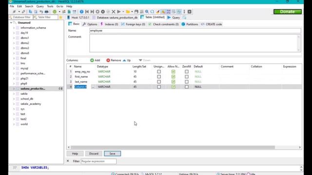The image size is (312, 175).
Task: Open the Tools menu
Action: click(x=50, y=6)
